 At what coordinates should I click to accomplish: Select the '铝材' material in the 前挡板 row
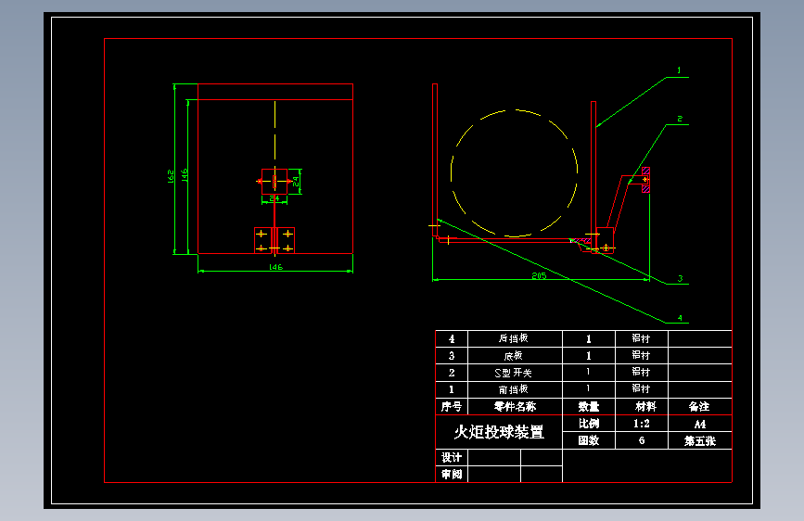641,389
